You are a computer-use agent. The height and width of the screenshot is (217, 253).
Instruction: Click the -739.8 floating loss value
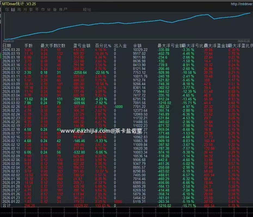click(162, 65)
